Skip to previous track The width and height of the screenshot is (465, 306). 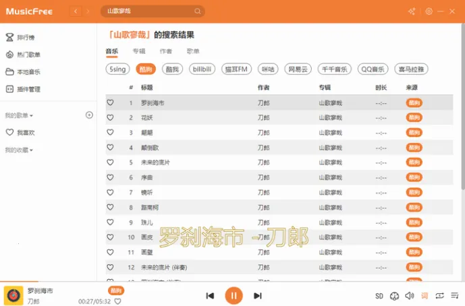(210, 296)
